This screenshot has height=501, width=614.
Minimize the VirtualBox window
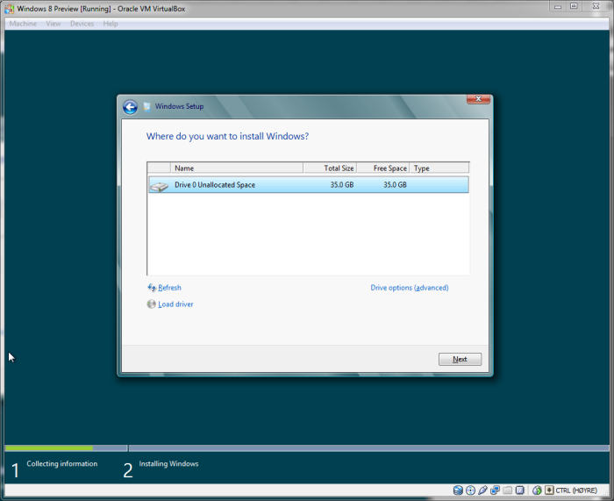(558, 6)
